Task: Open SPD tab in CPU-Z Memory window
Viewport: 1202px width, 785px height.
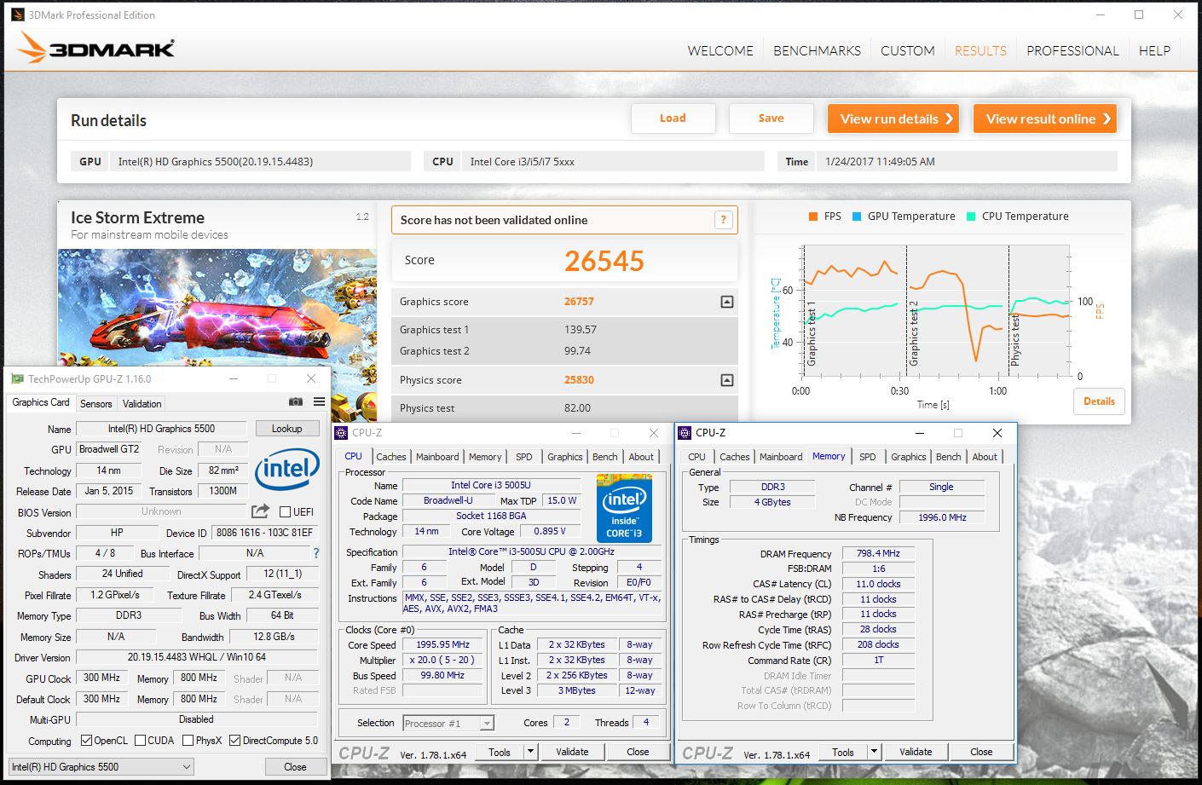Action: point(867,457)
